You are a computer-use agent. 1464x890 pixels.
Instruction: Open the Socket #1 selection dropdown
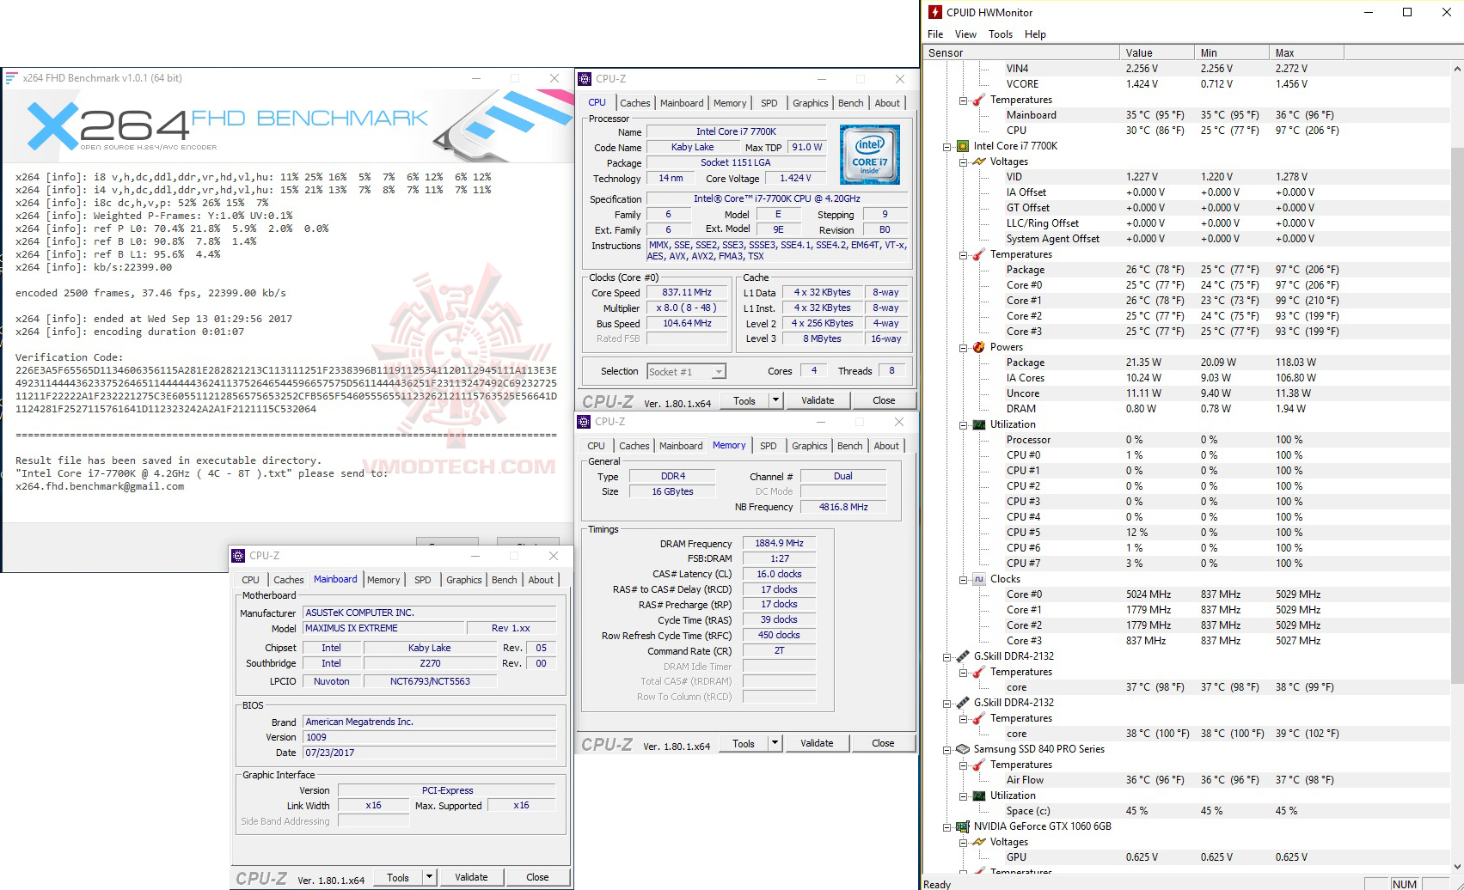click(x=717, y=371)
